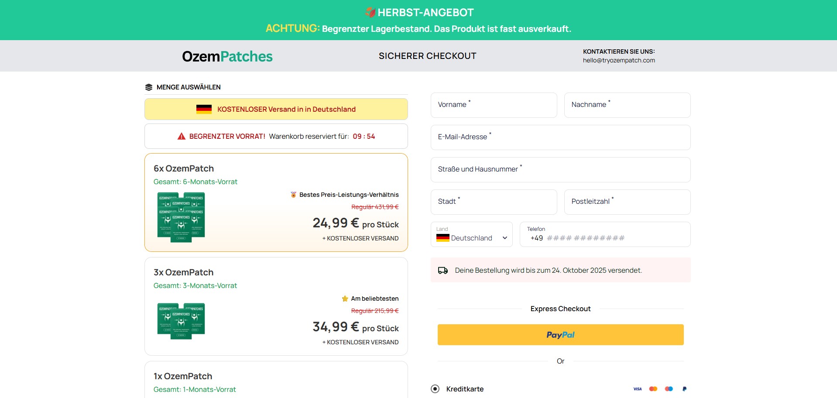Choose the 3x OzemPatch bundle option
The image size is (837, 398).
tap(276, 306)
